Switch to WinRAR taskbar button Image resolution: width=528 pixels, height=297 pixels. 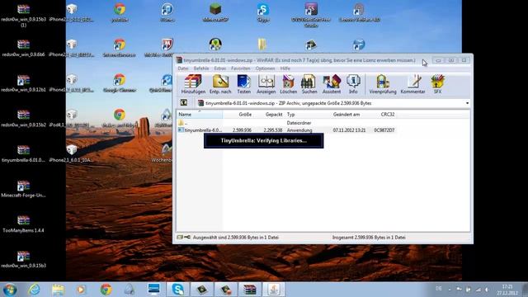point(249,290)
